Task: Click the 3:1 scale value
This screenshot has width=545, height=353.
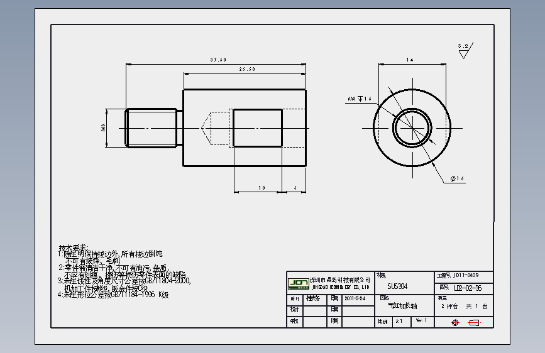Action: [x=399, y=322]
